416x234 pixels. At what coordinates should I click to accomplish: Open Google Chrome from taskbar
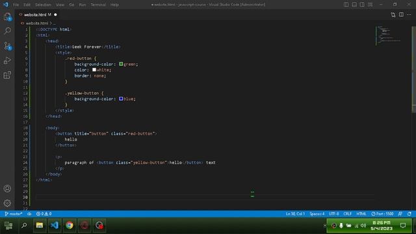70,226
